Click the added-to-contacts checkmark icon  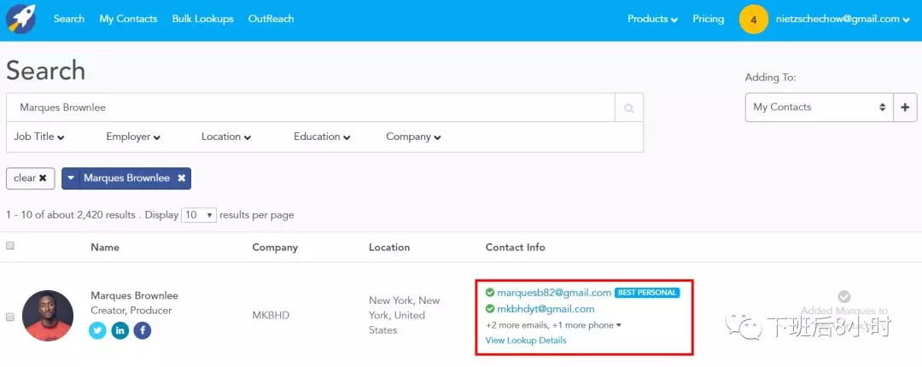click(844, 296)
